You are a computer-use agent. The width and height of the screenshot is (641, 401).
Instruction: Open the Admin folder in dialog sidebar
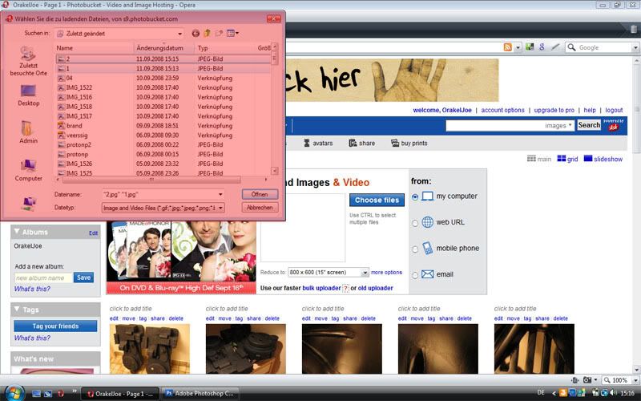(x=28, y=132)
